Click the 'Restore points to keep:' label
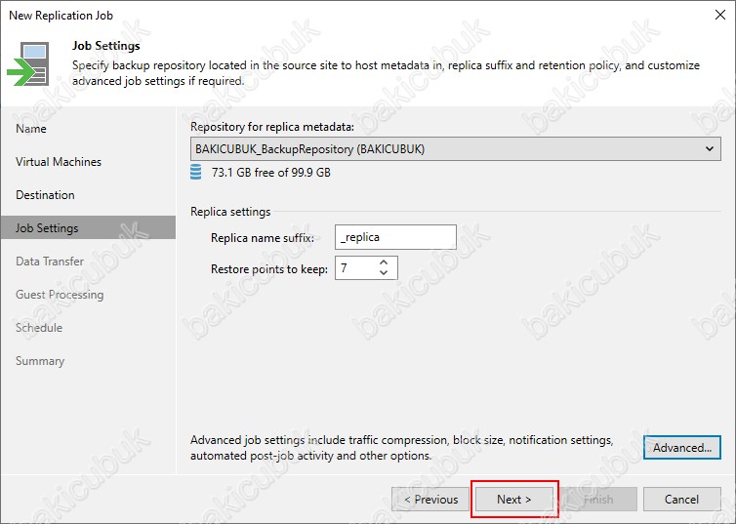 (269, 269)
